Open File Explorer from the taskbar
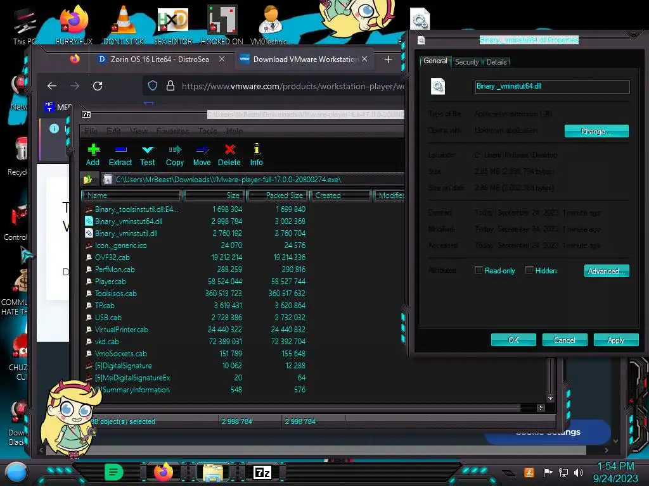Viewport: 649px width, 486px height. pyautogui.click(x=213, y=472)
